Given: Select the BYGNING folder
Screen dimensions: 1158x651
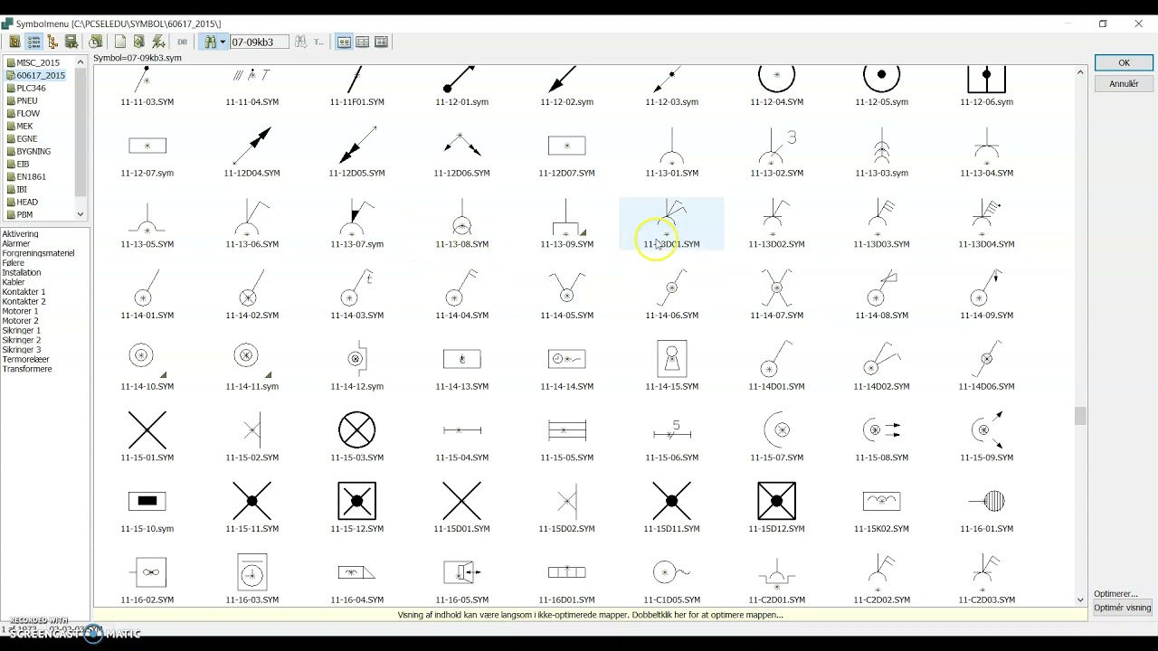Looking at the screenshot, I should point(33,151).
